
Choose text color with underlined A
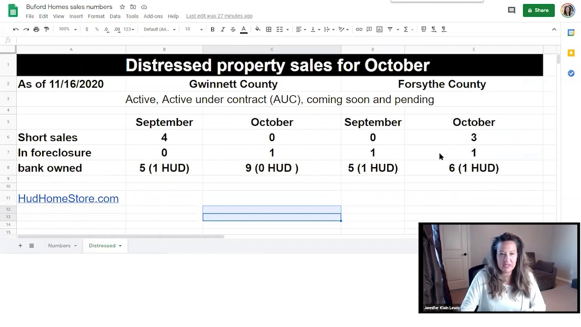tap(243, 29)
